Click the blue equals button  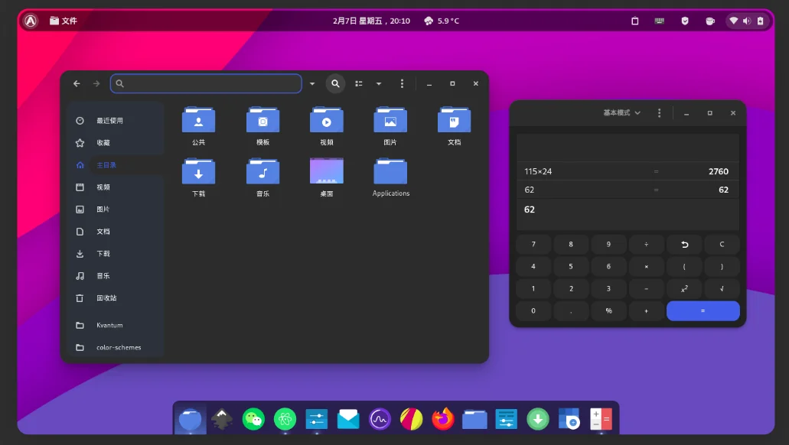point(703,310)
